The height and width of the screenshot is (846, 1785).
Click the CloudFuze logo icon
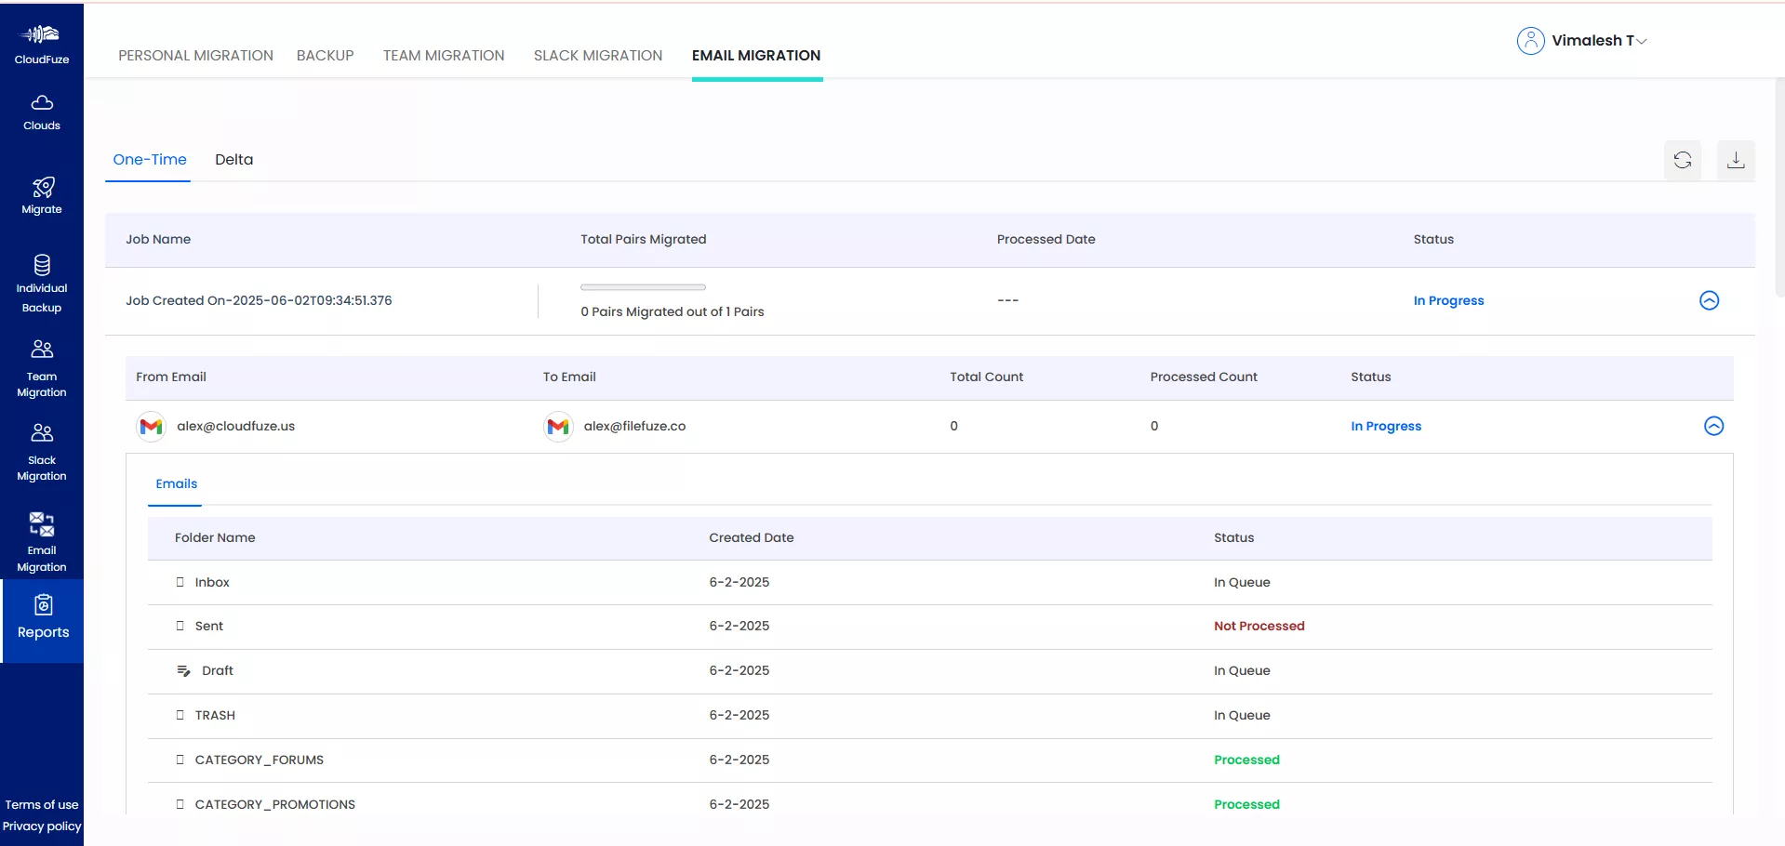41,35
